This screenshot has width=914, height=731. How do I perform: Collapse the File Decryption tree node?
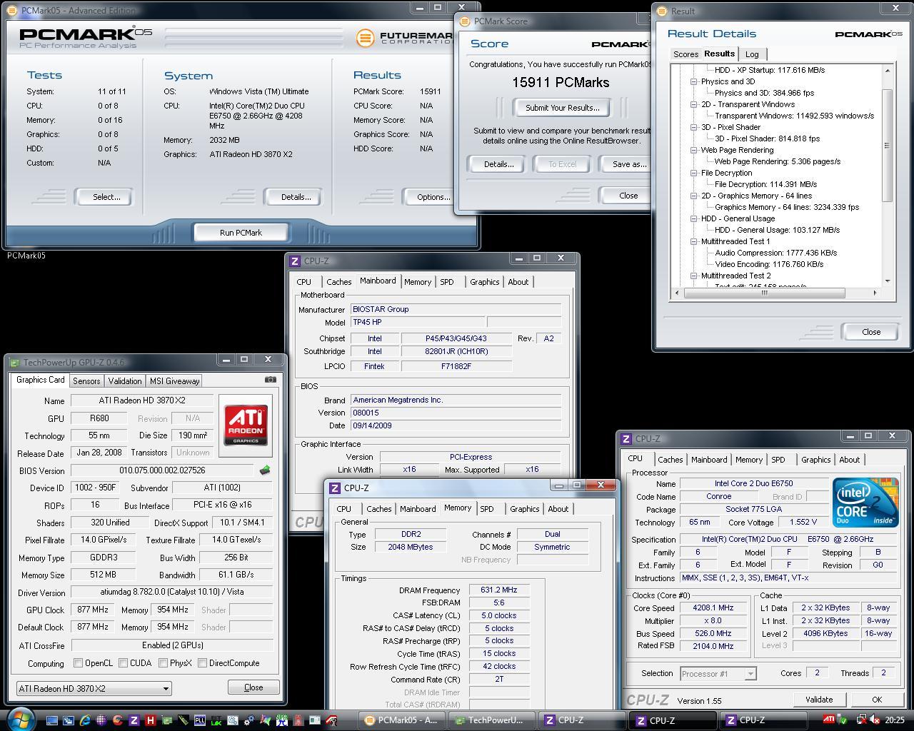click(693, 173)
